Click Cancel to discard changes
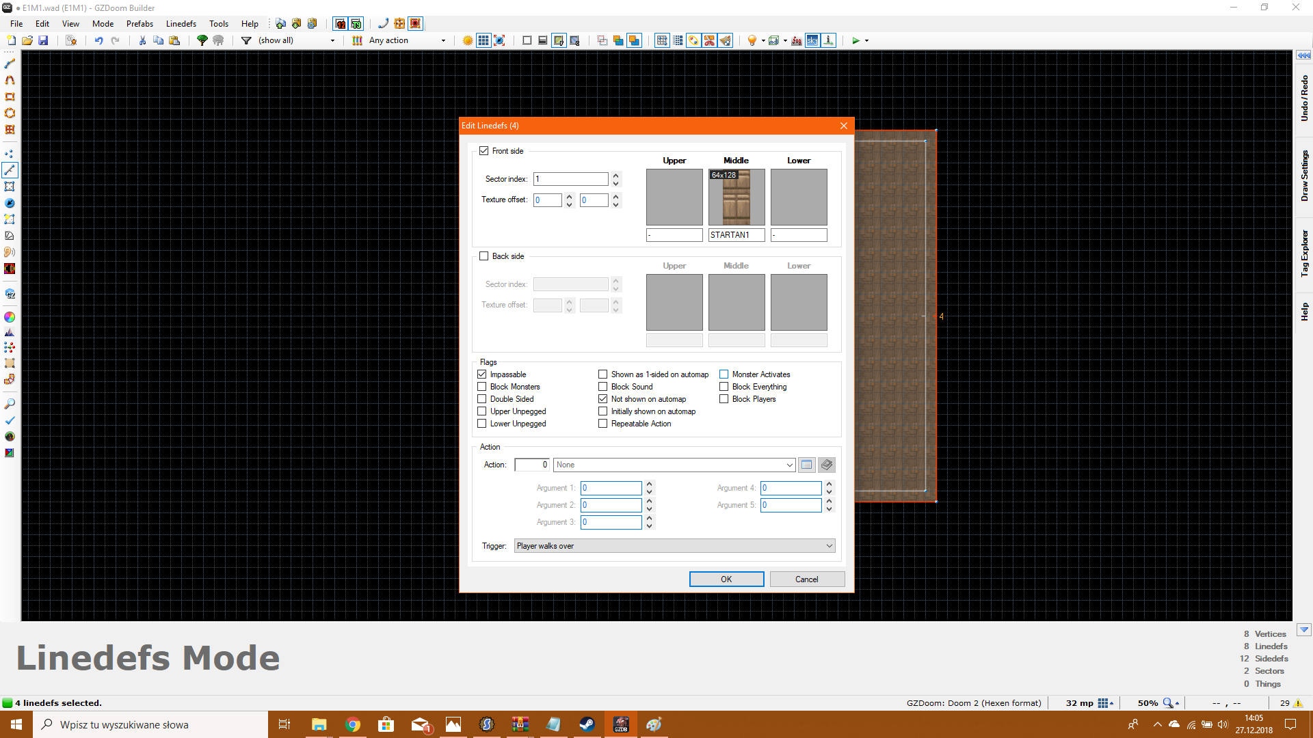1313x738 pixels. (x=806, y=579)
